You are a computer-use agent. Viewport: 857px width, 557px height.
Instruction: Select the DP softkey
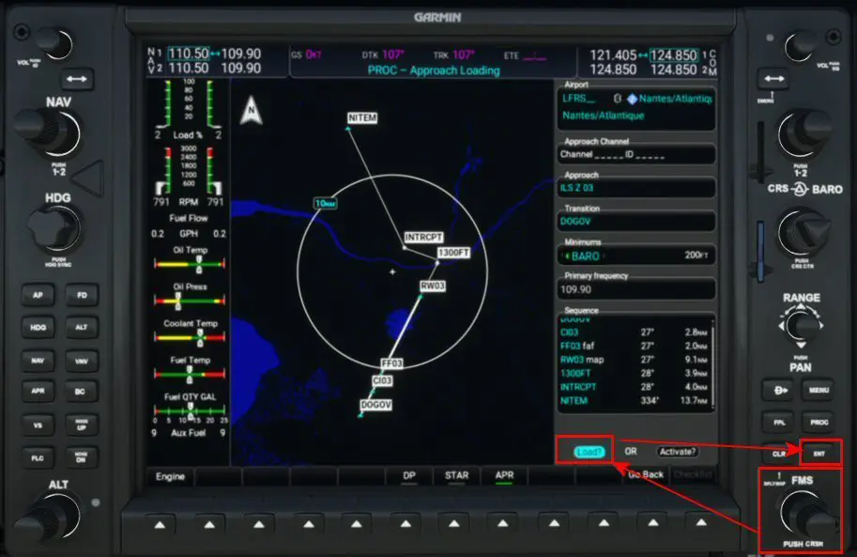click(409, 475)
